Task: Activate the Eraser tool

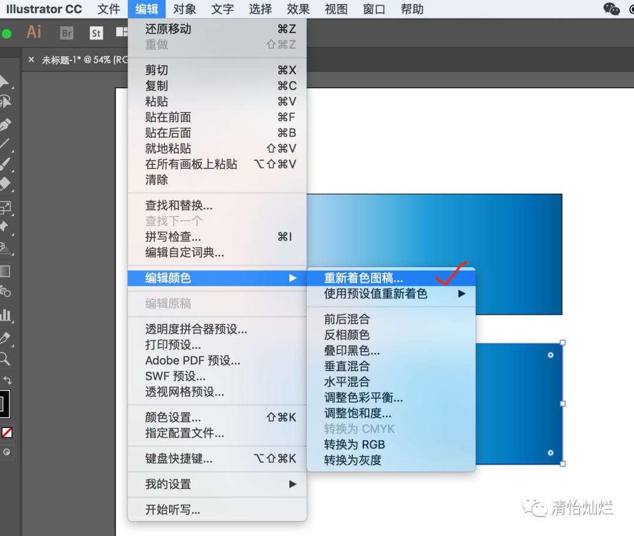Action: [9, 181]
